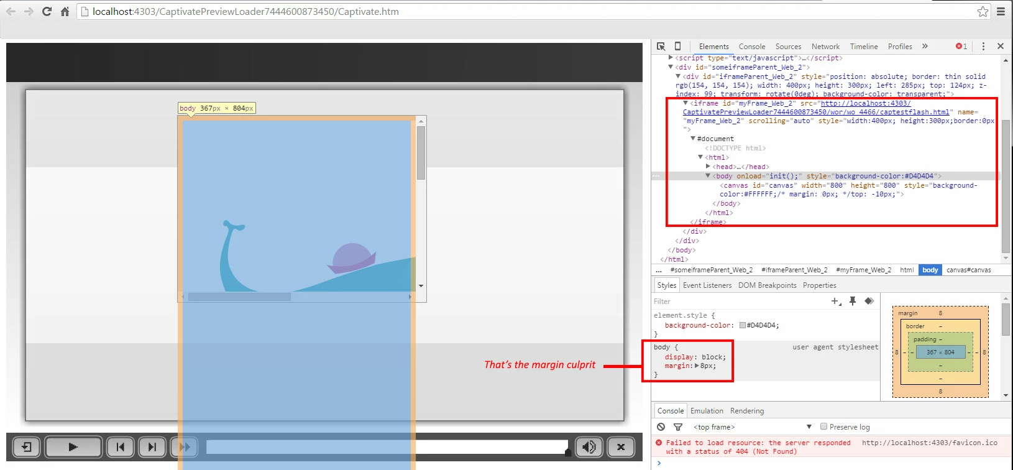Open the Chrome hamburger menu
This screenshot has width=1013, height=470.
(x=1001, y=11)
